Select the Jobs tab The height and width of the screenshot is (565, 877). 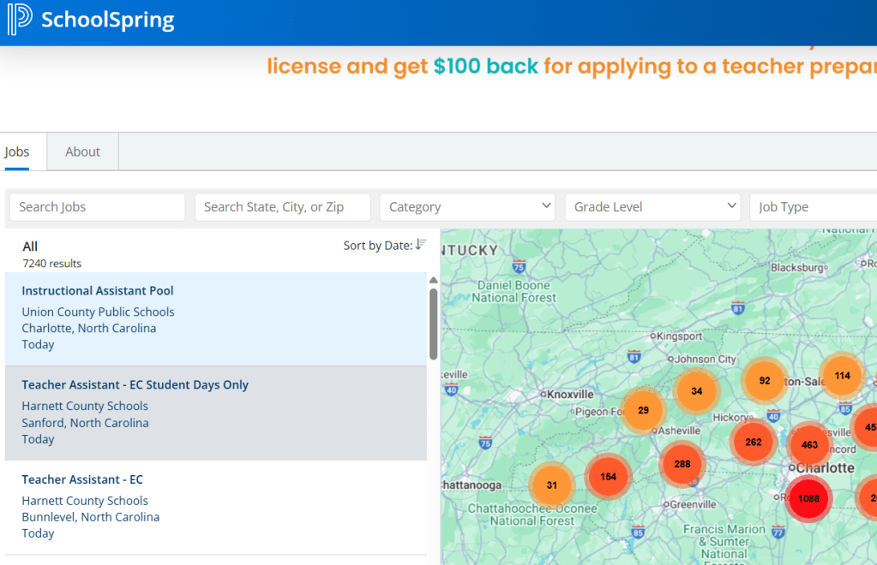pyautogui.click(x=17, y=152)
